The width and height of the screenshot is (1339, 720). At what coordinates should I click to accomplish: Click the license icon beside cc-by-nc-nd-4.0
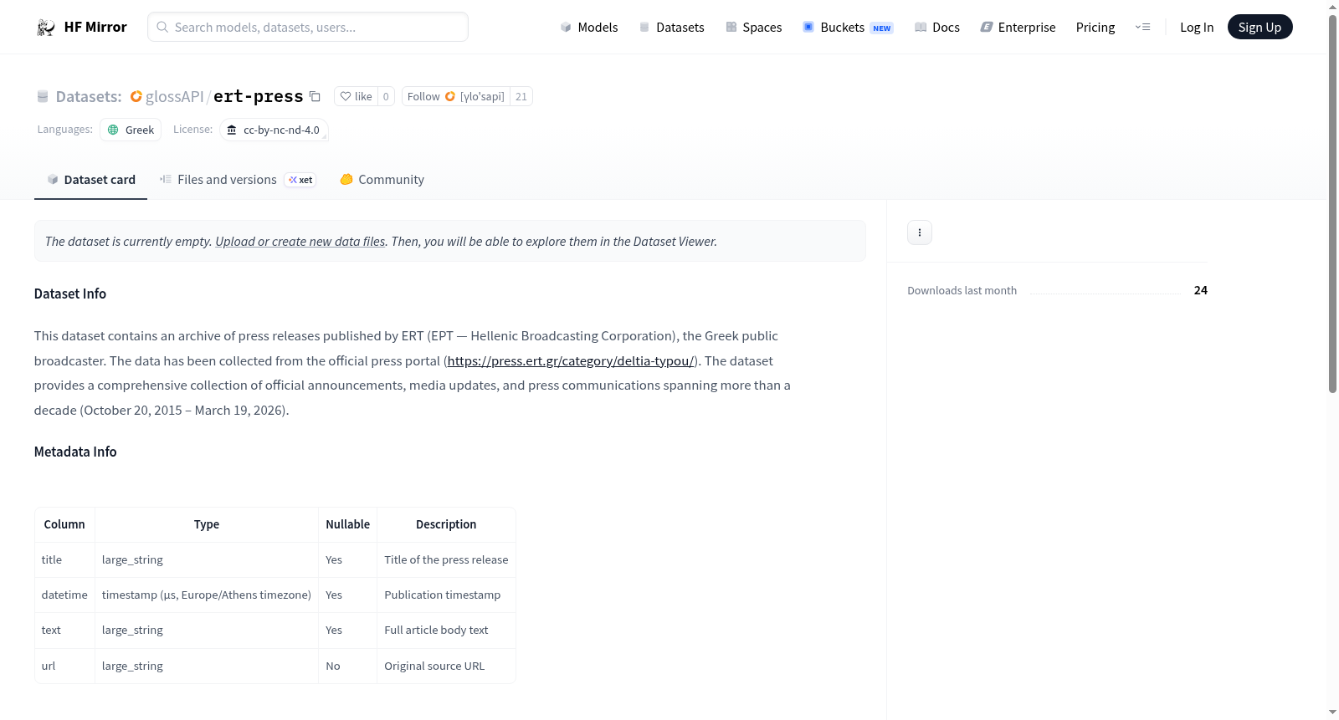point(232,130)
